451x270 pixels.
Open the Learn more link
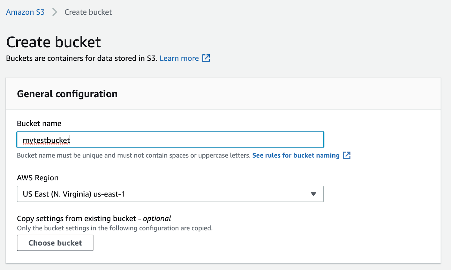click(179, 58)
